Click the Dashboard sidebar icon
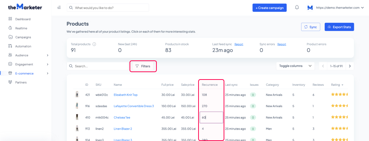This screenshot has width=369, height=141. 10,19
